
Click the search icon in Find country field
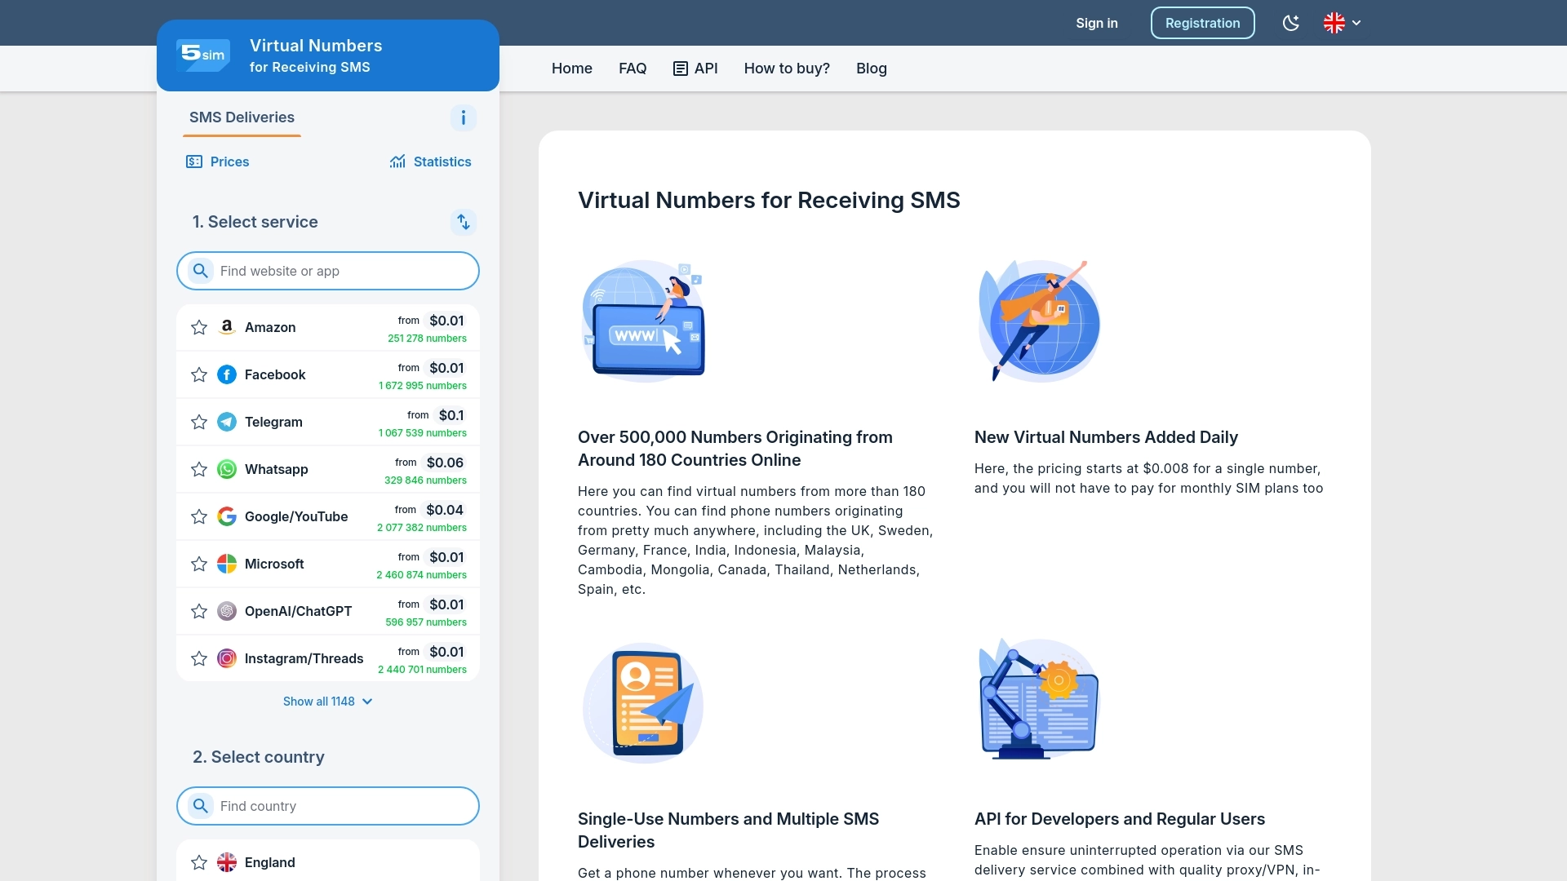click(x=200, y=806)
